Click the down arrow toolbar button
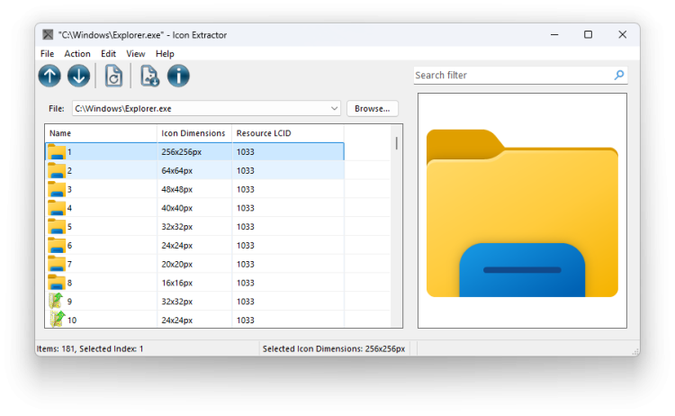This screenshot has width=675, height=416. coord(78,77)
